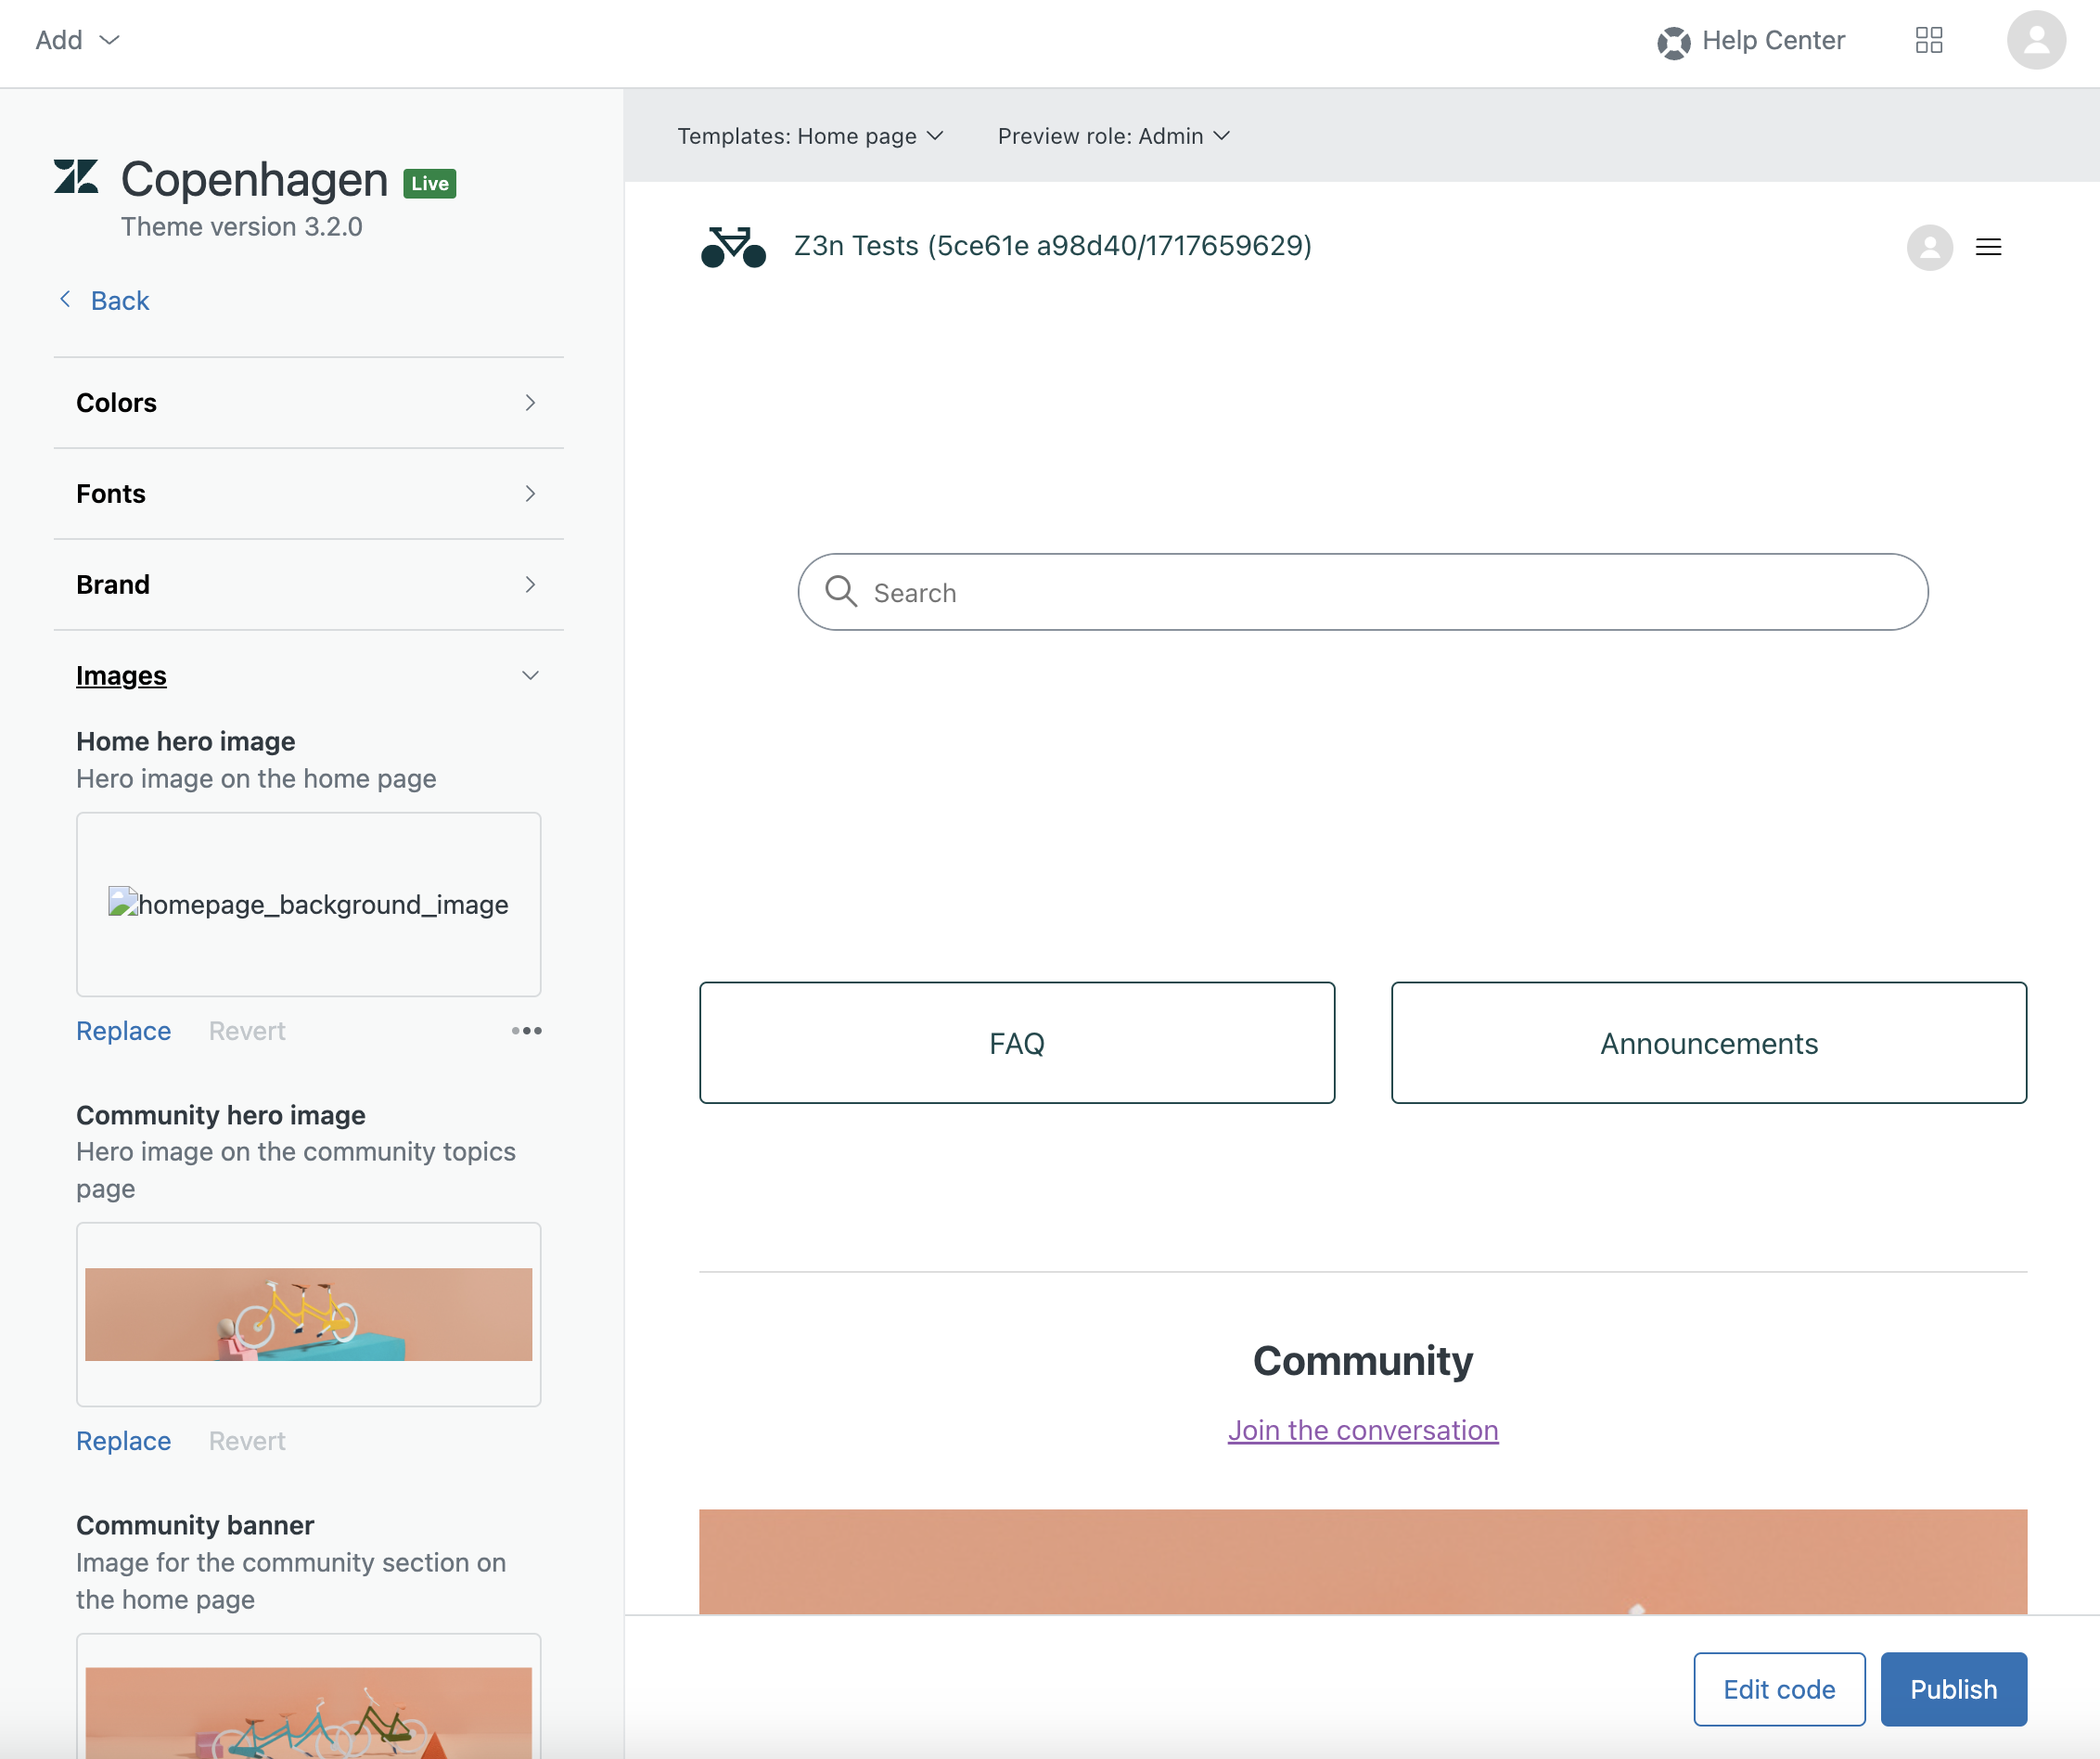Open the Brand settings section
This screenshot has height=1759, width=2100.
[308, 585]
